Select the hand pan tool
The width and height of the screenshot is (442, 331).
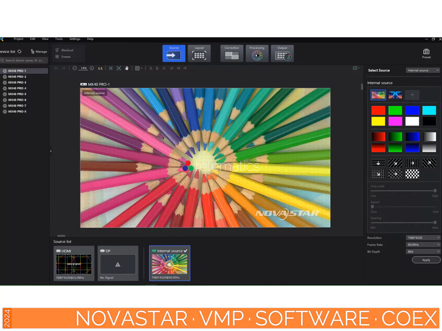click(127, 68)
